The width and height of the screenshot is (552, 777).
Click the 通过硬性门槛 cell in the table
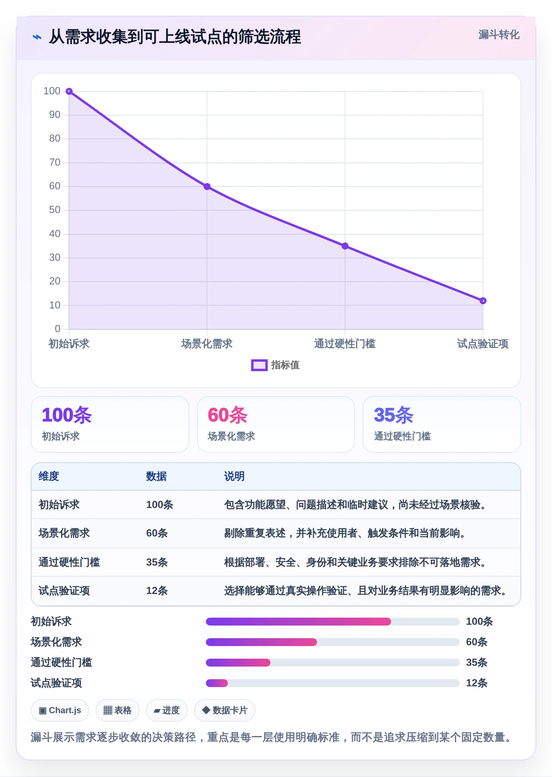pyautogui.click(x=69, y=562)
